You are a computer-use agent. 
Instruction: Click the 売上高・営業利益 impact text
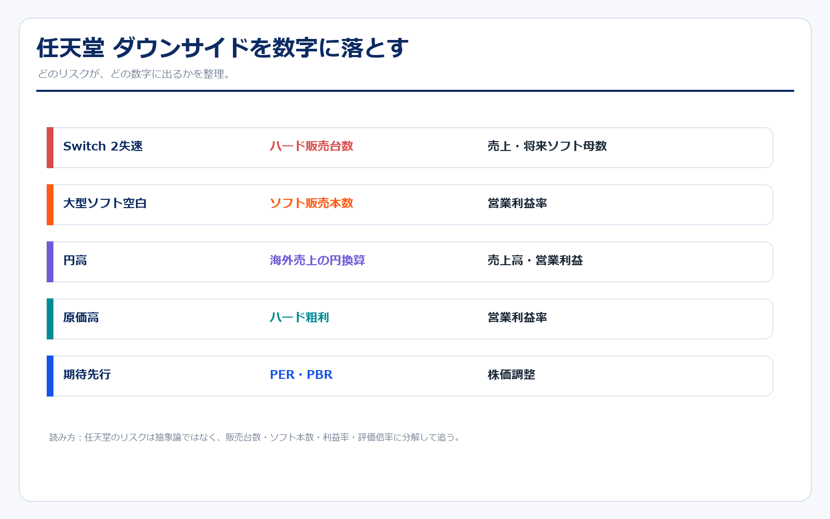pos(535,261)
